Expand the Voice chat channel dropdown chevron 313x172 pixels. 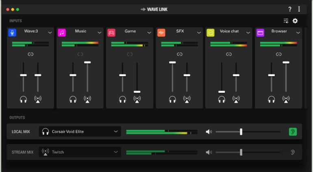point(248,33)
